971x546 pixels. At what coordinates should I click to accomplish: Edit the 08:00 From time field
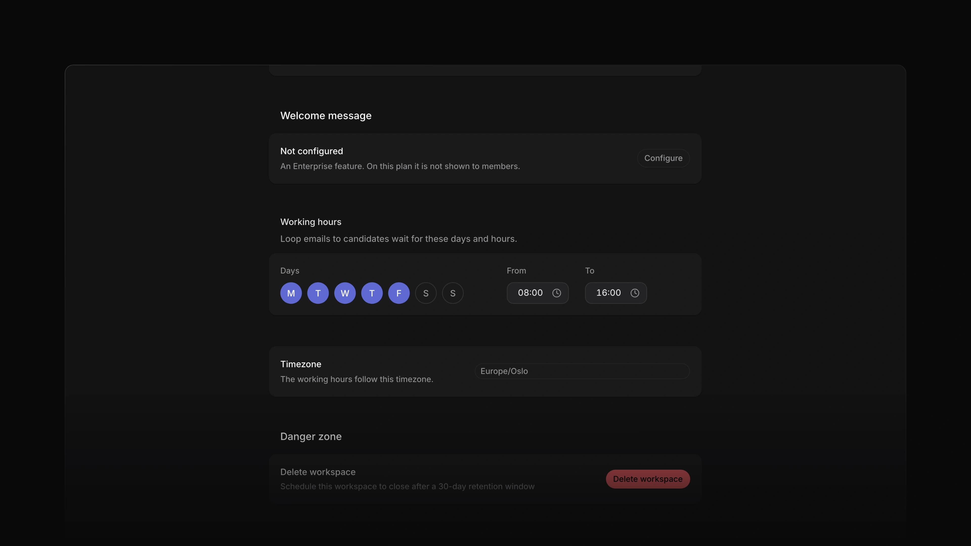[x=538, y=293]
